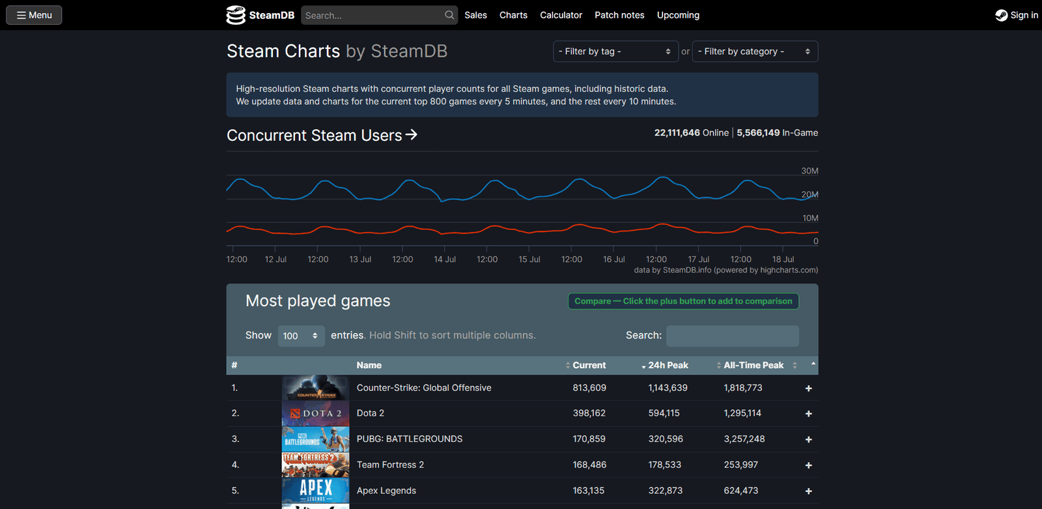Screen dimensions: 1042x509
Task: Click the SteamDB logo icon
Action: [236, 15]
